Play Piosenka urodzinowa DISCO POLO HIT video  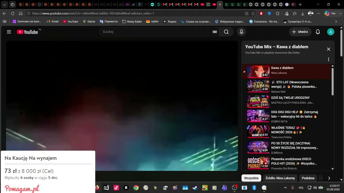287,163
